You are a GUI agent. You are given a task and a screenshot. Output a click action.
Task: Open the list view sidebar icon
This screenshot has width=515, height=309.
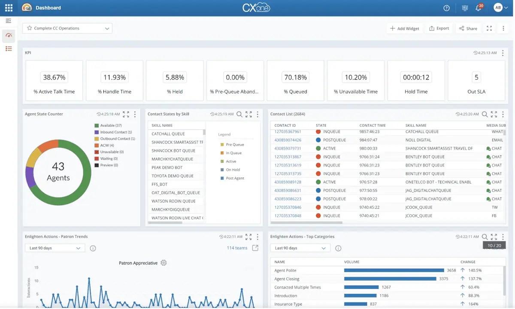pos(9,49)
